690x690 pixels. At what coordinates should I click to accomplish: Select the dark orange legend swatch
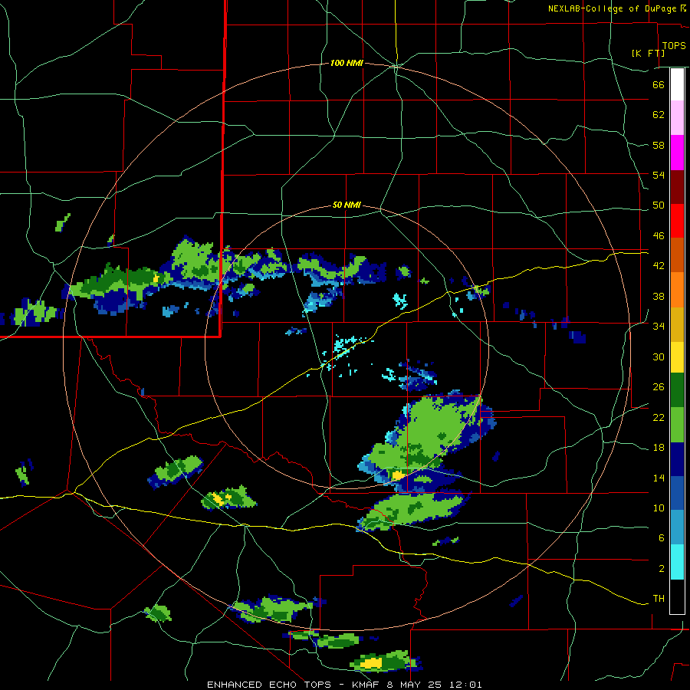[677, 255]
